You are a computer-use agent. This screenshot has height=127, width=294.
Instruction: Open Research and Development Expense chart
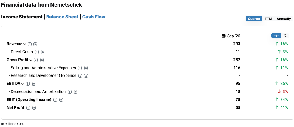(x=86, y=76)
